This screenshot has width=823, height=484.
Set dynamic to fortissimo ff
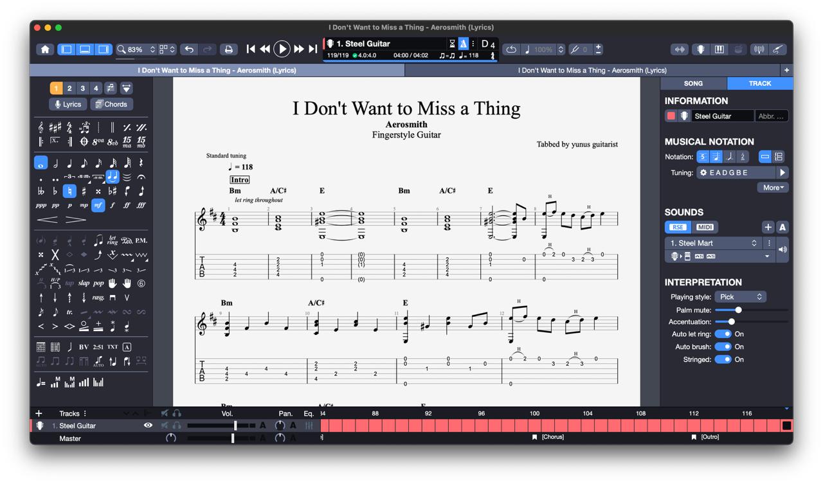(x=127, y=206)
